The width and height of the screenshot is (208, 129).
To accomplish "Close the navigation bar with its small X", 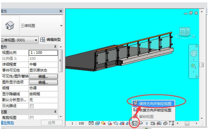I will point(196,46).
